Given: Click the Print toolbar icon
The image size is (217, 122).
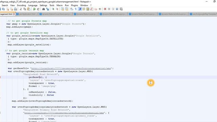Looking at the screenshot, I should tap(16, 9).
